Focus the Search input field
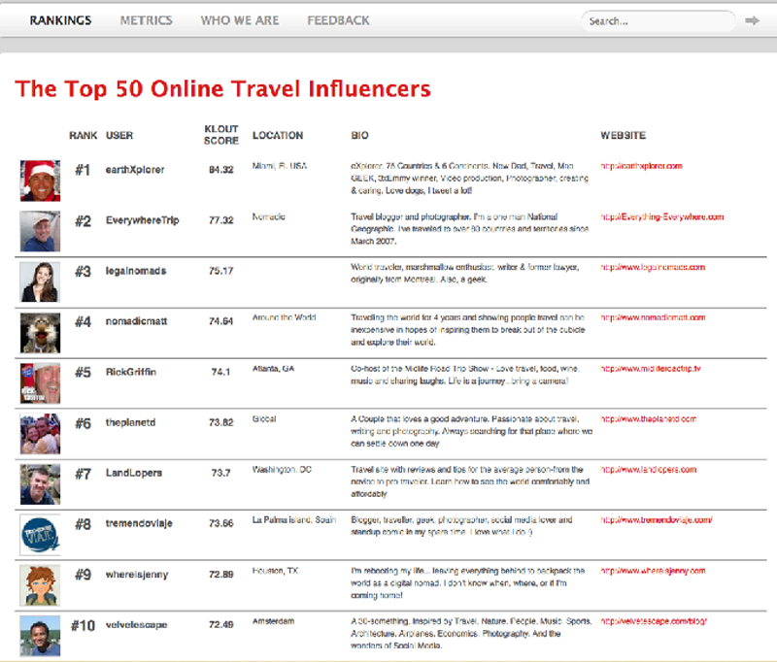 657,20
